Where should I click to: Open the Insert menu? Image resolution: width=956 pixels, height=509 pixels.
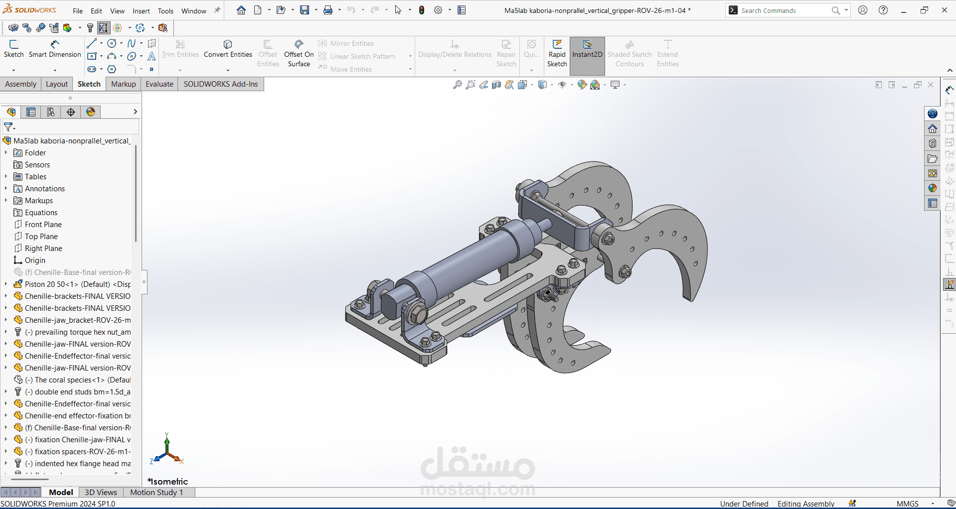point(141,11)
